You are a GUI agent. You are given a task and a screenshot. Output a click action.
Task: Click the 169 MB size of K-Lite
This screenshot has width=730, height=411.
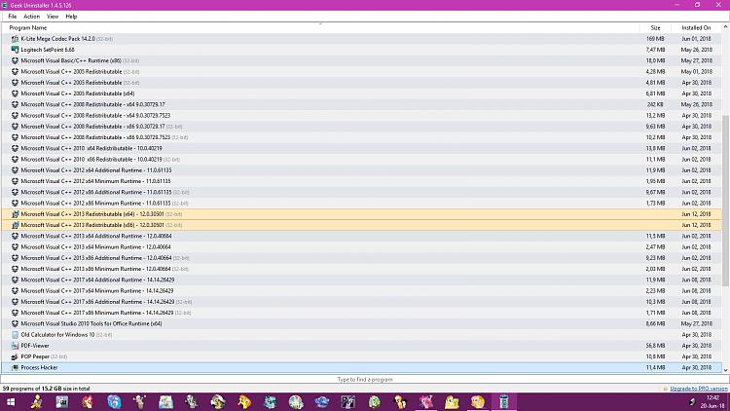pos(655,39)
